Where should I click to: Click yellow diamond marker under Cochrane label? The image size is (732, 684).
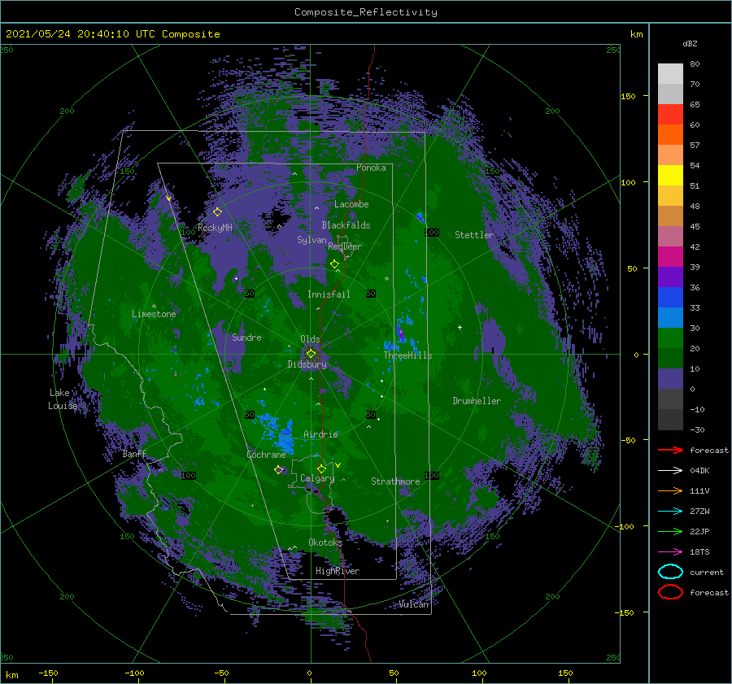(279, 469)
